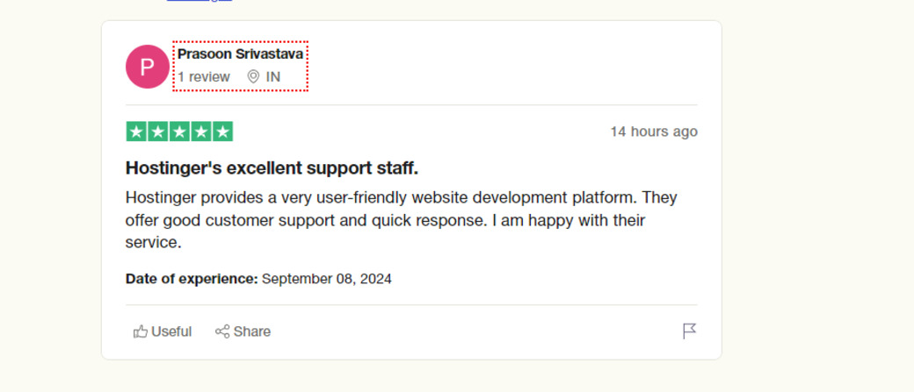This screenshot has height=392, width=914.
Task: Click the five-star rating image
Action: tap(179, 132)
